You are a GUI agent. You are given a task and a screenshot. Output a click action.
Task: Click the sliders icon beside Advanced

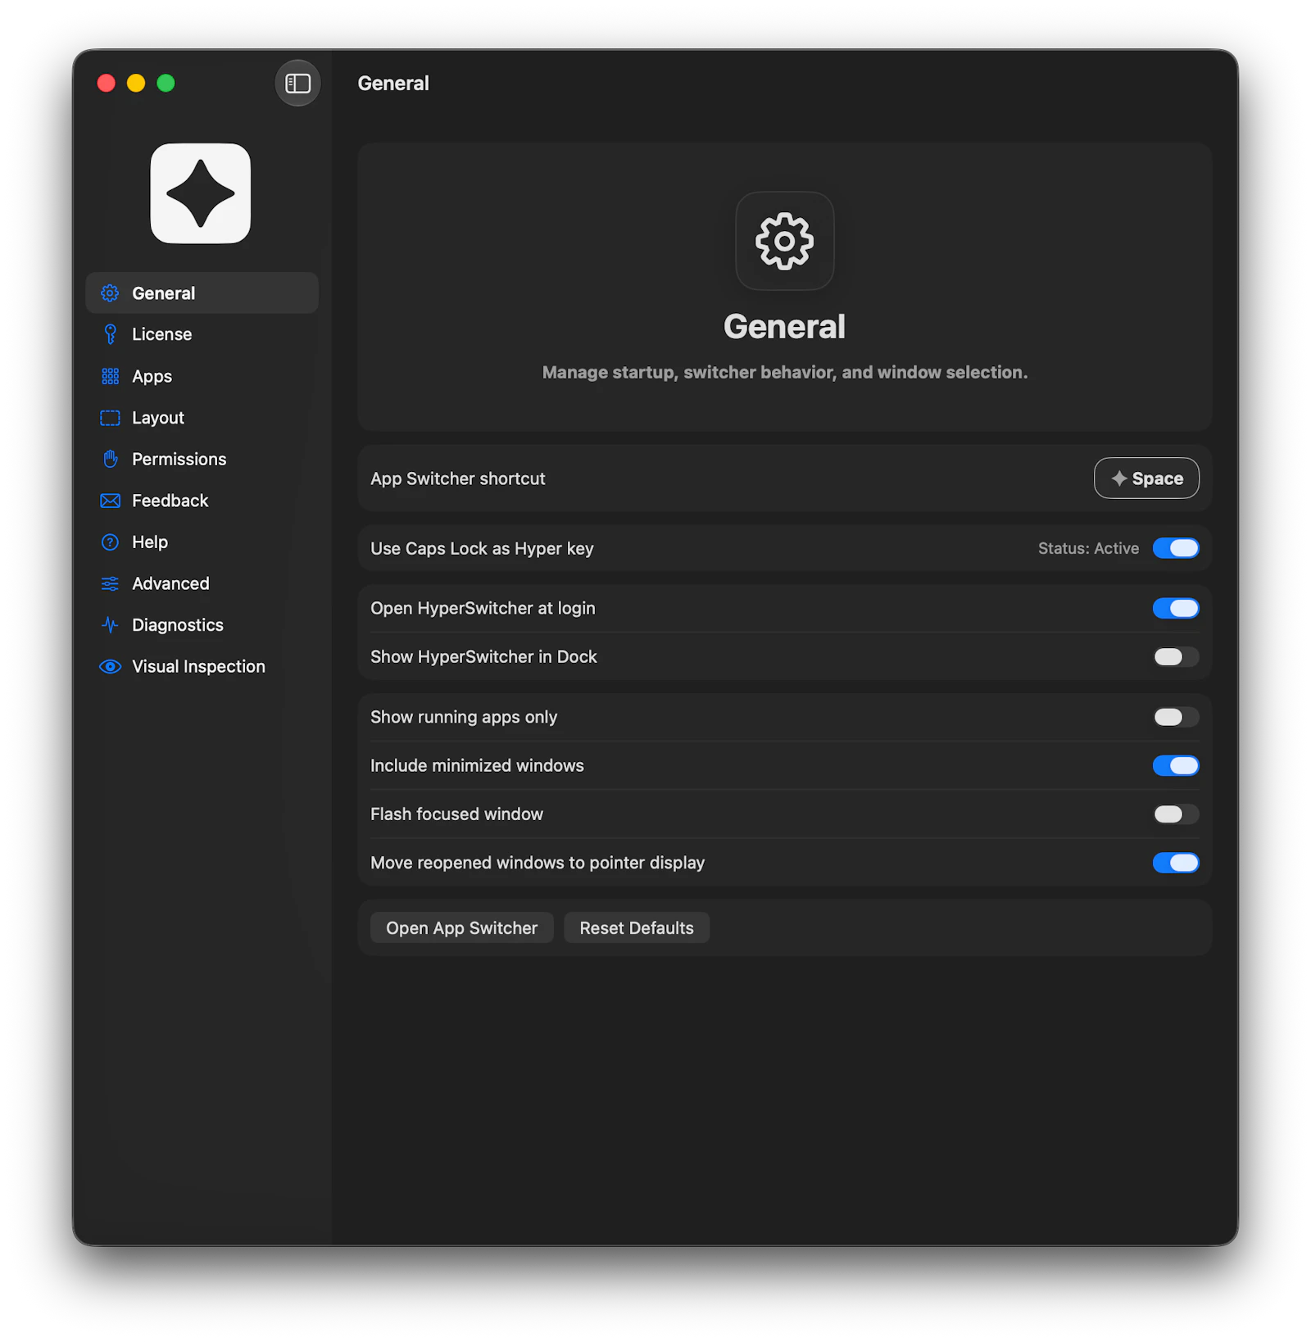(110, 583)
